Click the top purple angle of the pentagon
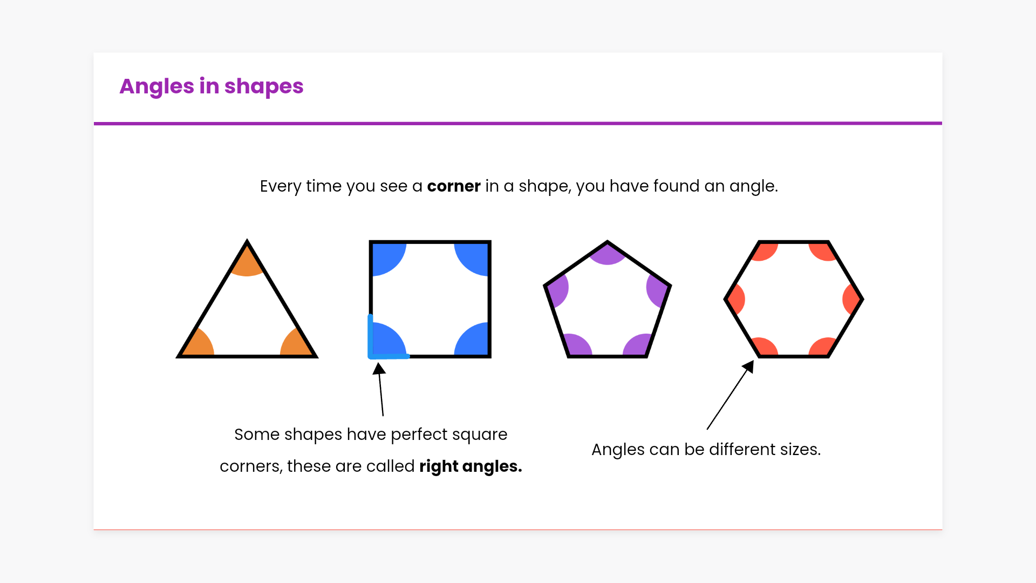 [608, 254]
